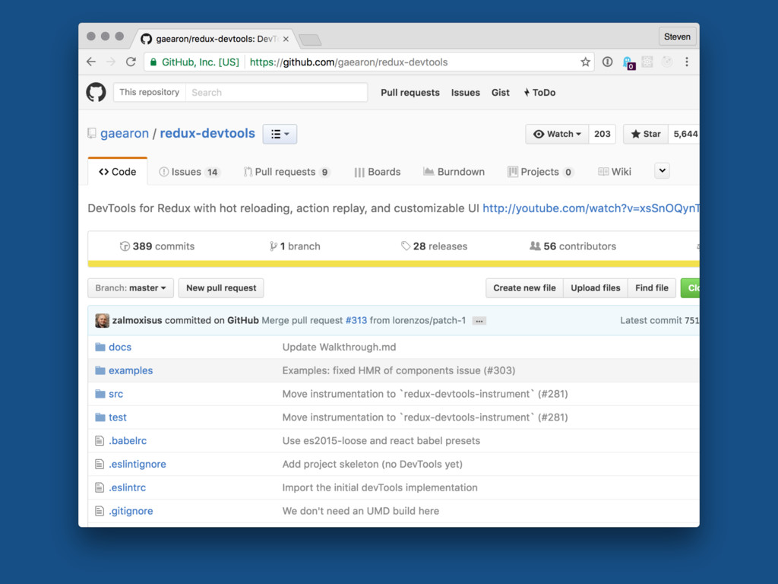Click the repository book icon beside gaearon

click(x=92, y=133)
